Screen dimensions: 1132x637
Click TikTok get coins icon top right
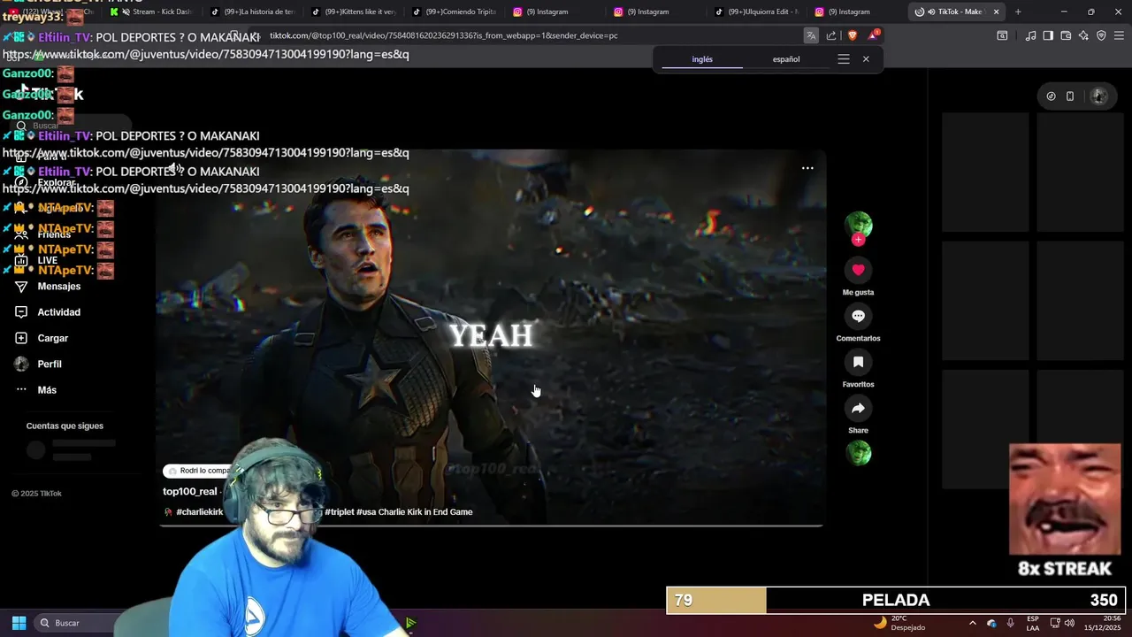click(x=1051, y=96)
